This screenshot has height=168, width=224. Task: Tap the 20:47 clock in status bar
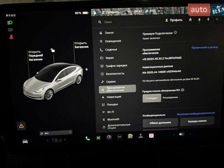(x=138, y=11)
